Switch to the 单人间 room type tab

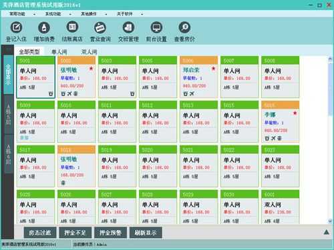click(59, 52)
